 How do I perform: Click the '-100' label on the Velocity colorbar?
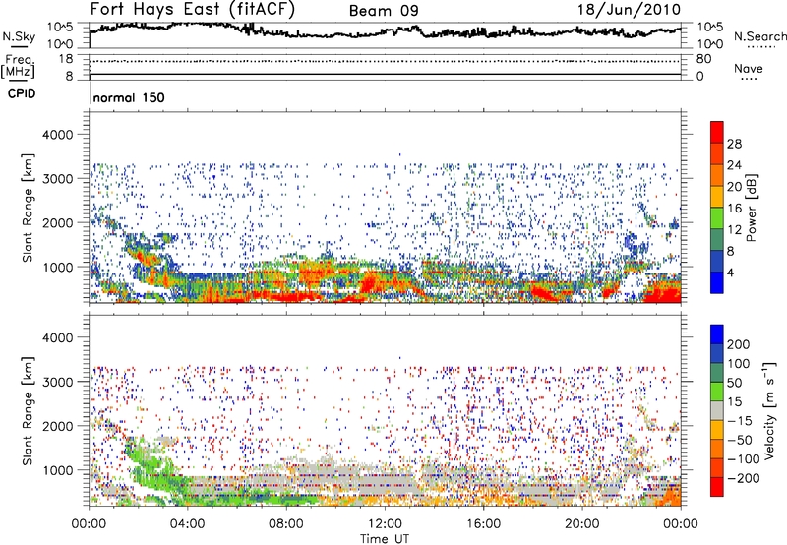click(744, 459)
